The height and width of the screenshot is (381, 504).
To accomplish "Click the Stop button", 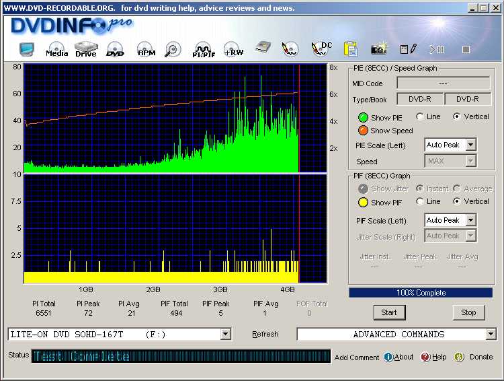I will coord(468,312).
